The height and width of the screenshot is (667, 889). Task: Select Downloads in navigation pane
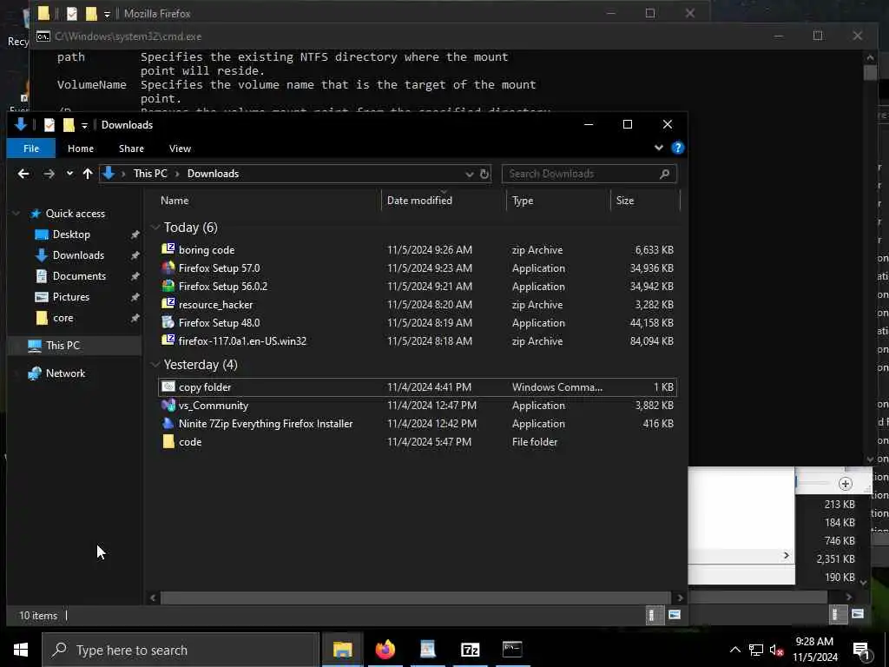(x=77, y=255)
